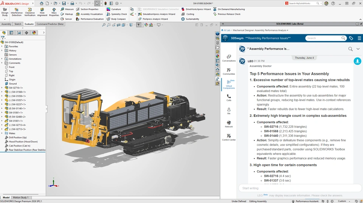Expand the Mates folder
Screen dimensions: 363x203
click(x=2, y=133)
